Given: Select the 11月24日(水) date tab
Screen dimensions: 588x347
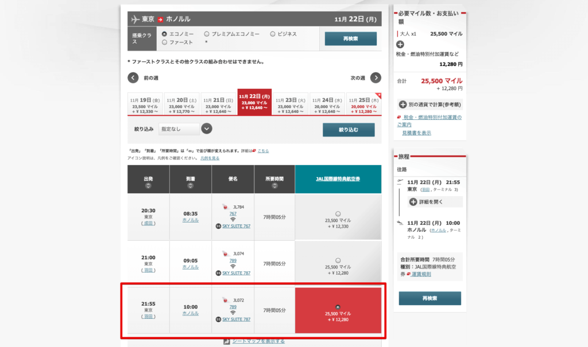Looking at the screenshot, I should [327, 104].
